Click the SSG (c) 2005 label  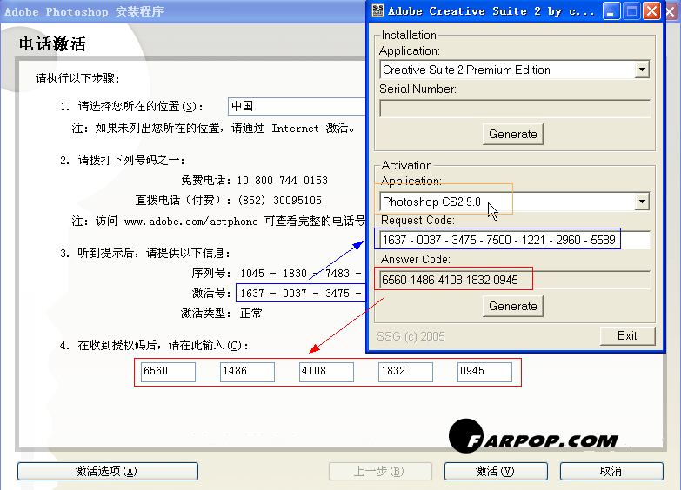click(411, 337)
